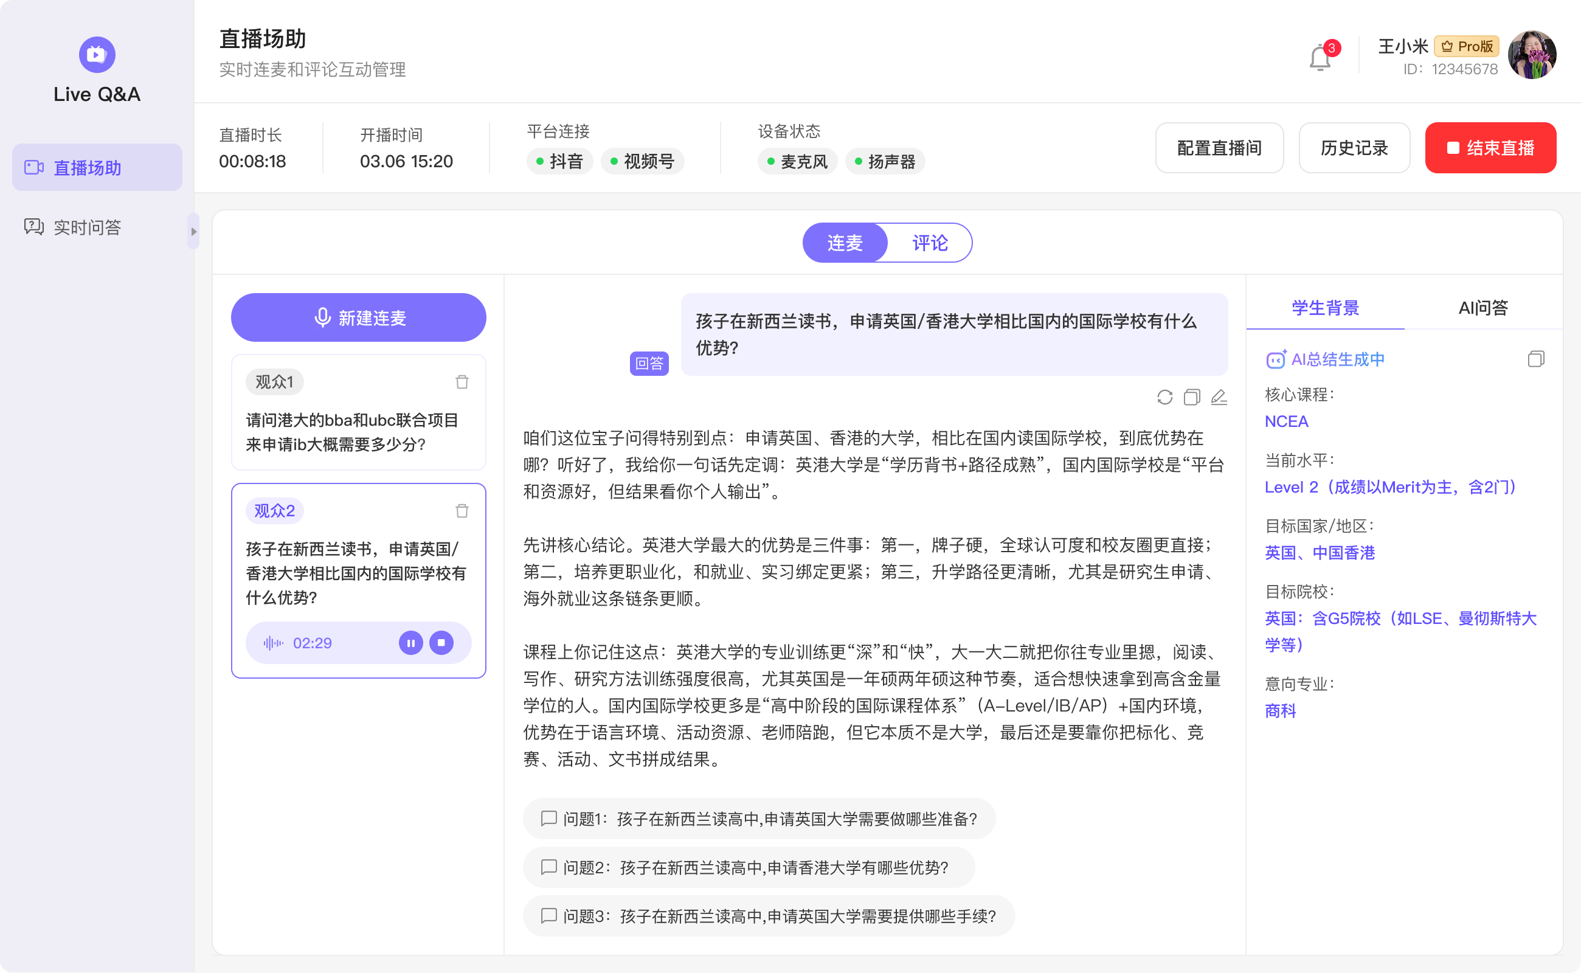1581x973 pixels.
Task: Regenerate the AI answer
Action: point(1164,397)
